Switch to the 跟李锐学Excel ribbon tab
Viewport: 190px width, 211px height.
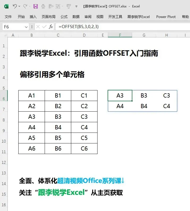click(139, 17)
